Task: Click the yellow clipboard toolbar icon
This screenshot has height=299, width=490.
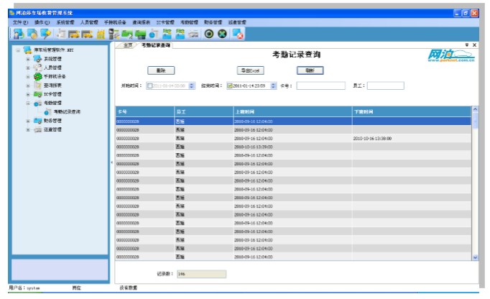Action: tap(101, 34)
